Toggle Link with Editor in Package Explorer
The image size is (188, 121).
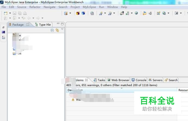point(57,30)
